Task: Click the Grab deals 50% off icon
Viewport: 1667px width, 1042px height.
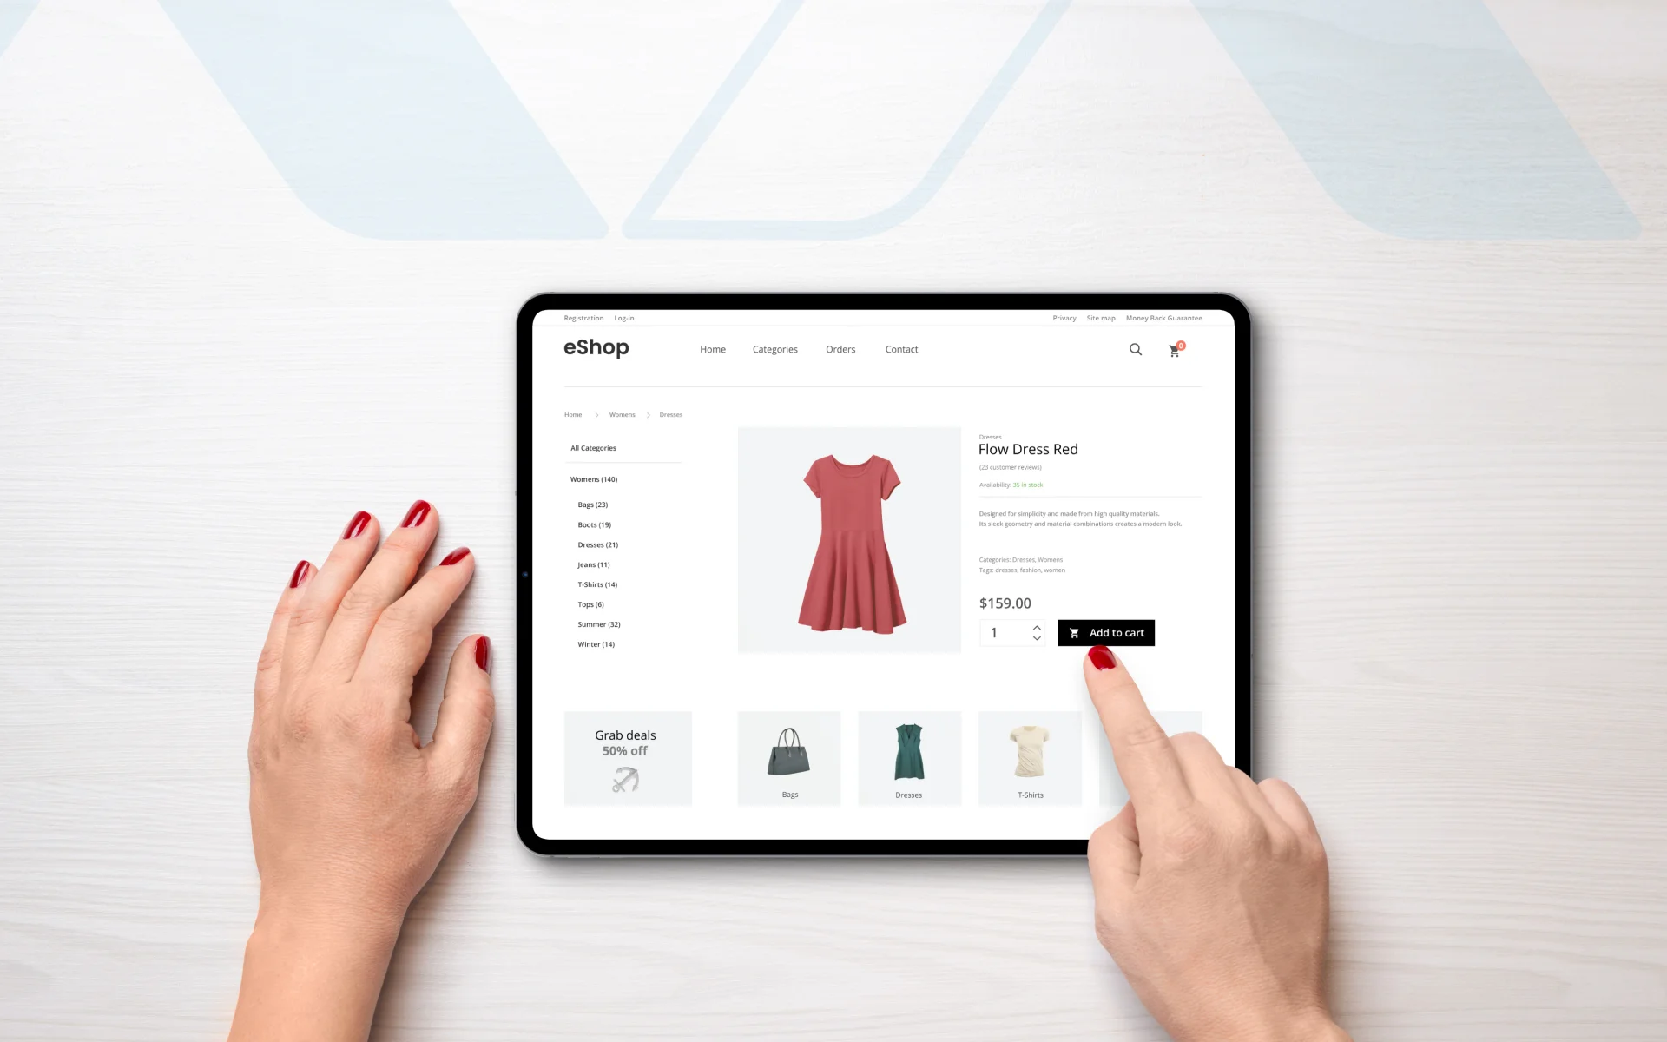Action: [x=624, y=781]
